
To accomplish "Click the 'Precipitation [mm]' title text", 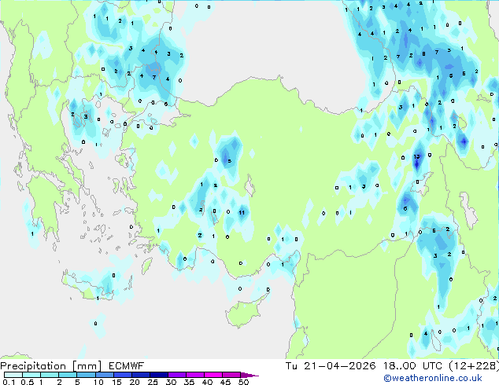I will pyautogui.click(x=50, y=366).
